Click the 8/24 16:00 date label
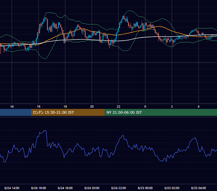The width and height of the screenshot is (217, 191). click(x=39, y=188)
